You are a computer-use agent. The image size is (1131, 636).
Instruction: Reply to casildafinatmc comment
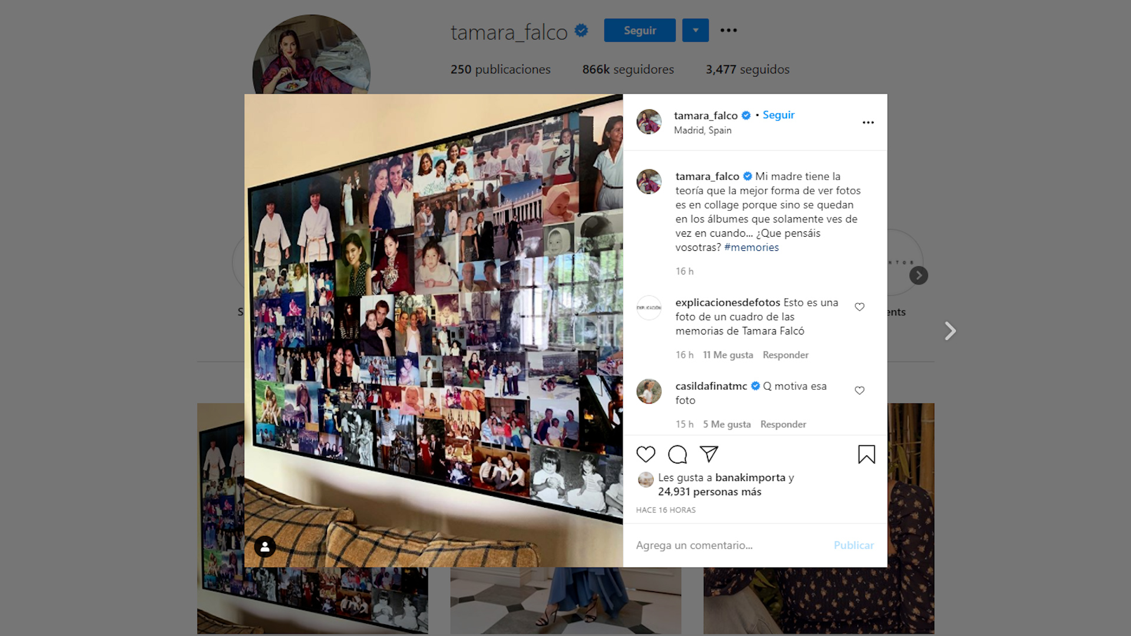pos(783,425)
